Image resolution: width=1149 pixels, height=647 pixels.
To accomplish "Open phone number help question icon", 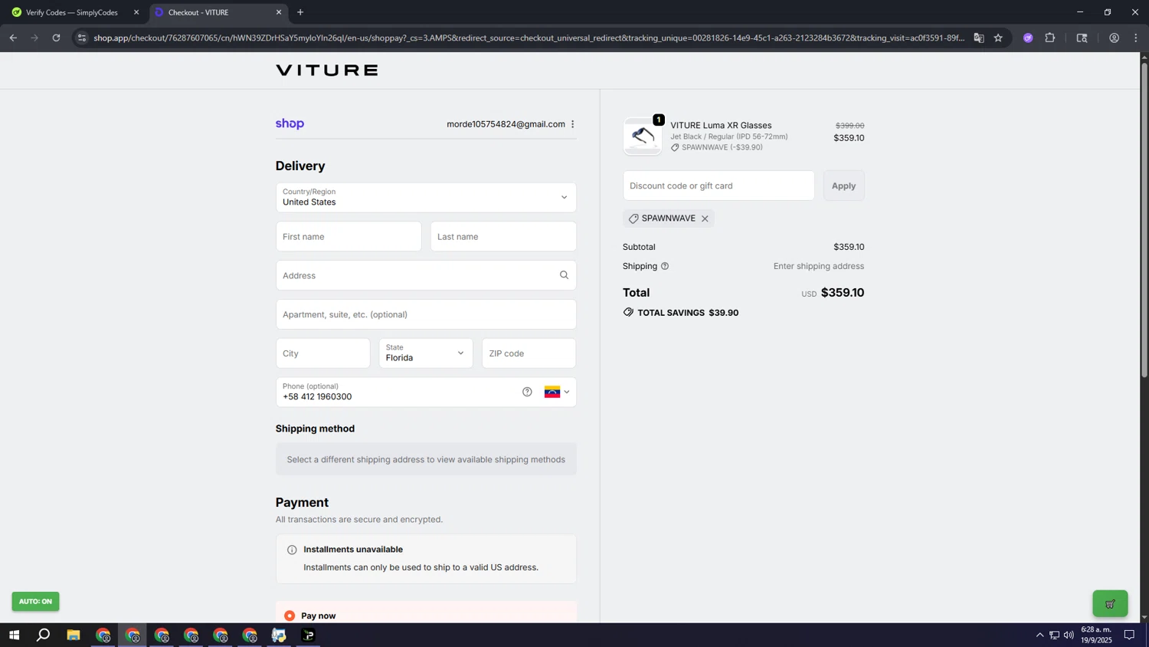I will click(527, 392).
